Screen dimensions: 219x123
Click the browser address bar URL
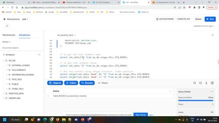(x=56, y=8)
